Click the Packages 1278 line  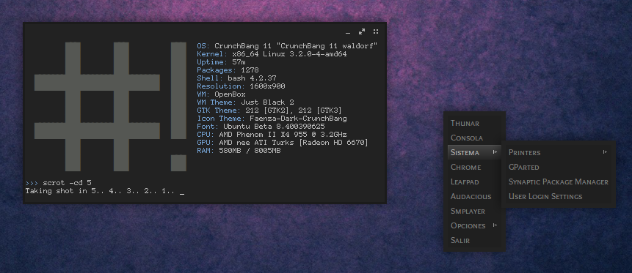tap(228, 70)
